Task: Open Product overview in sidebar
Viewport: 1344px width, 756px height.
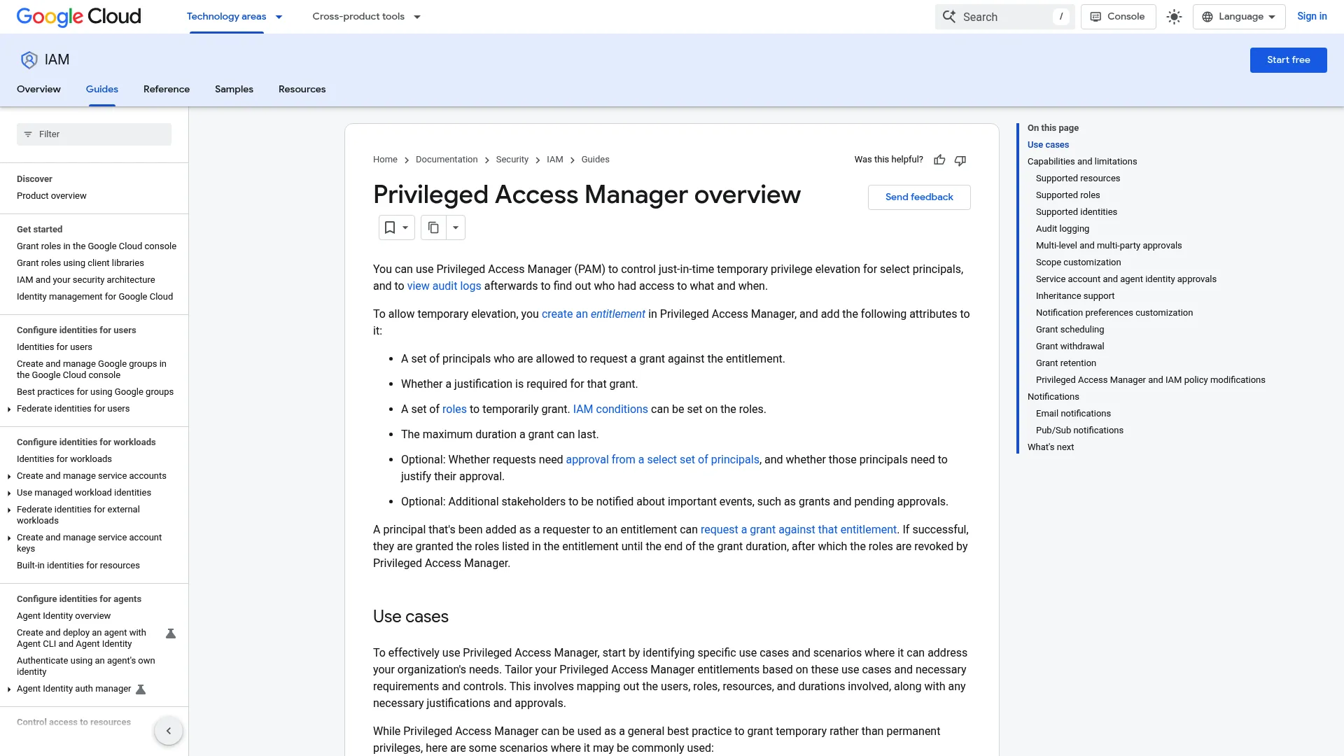Action: coord(52,196)
